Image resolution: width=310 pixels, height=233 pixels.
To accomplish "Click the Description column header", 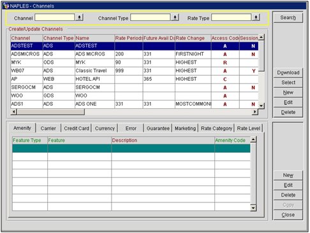I will click(163, 140).
